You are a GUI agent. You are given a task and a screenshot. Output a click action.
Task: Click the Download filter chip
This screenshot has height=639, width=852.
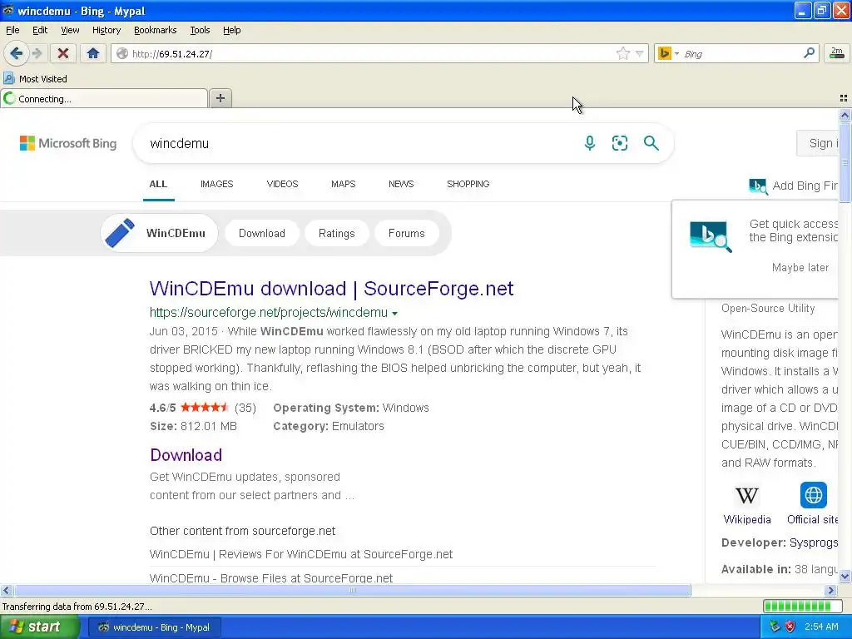point(262,233)
